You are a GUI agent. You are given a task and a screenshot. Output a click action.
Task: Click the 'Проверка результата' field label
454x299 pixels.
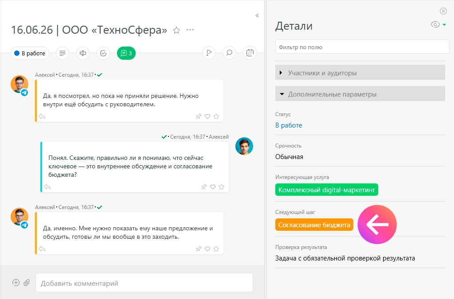301,247
